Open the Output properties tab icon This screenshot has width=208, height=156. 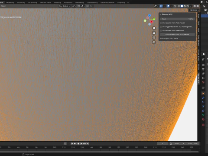(203, 69)
